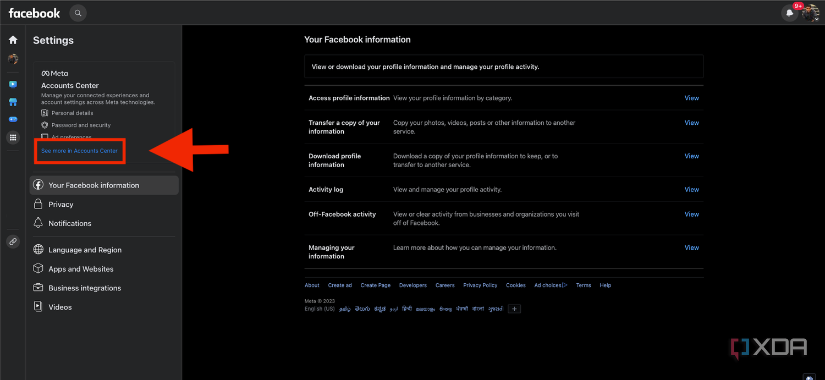Image resolution: width=825 pixels, height=380 pixels.
Task: Click the Facebook search icon
Action: (78, 13)
